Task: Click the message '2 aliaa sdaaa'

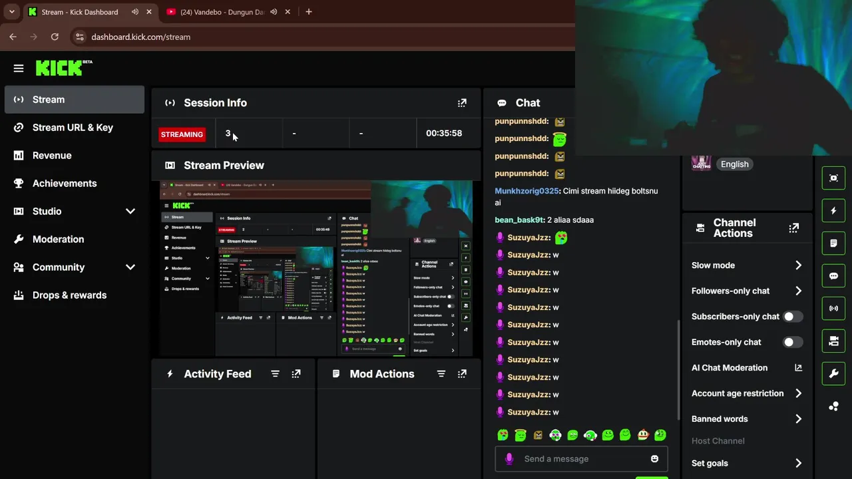Action: 570,220
